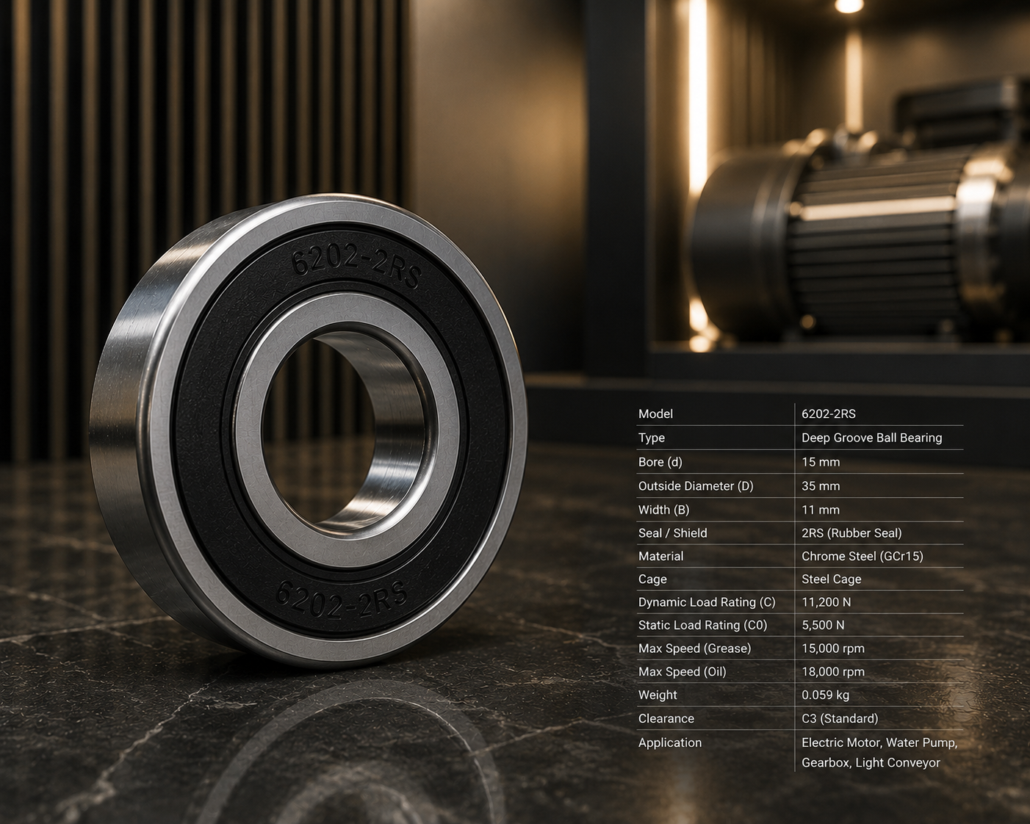Select the "Chrome Steel (GCr15)" value
Screen dimensions: 1030x824
pyautogui.click(x=862, y=557)
